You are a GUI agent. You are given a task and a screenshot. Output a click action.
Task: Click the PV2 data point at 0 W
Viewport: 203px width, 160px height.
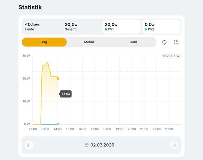coord(58,124)
